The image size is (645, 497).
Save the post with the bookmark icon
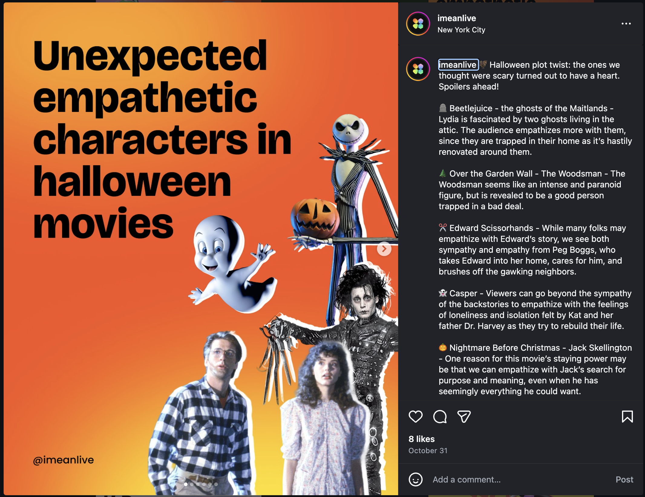tap(627, 417)
